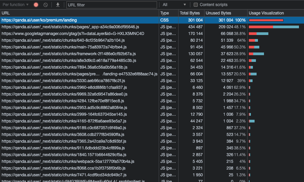Select the 7365.2a42ca9a7c8d93bf.js row
The image size is (304, 182).
(152, 141)
